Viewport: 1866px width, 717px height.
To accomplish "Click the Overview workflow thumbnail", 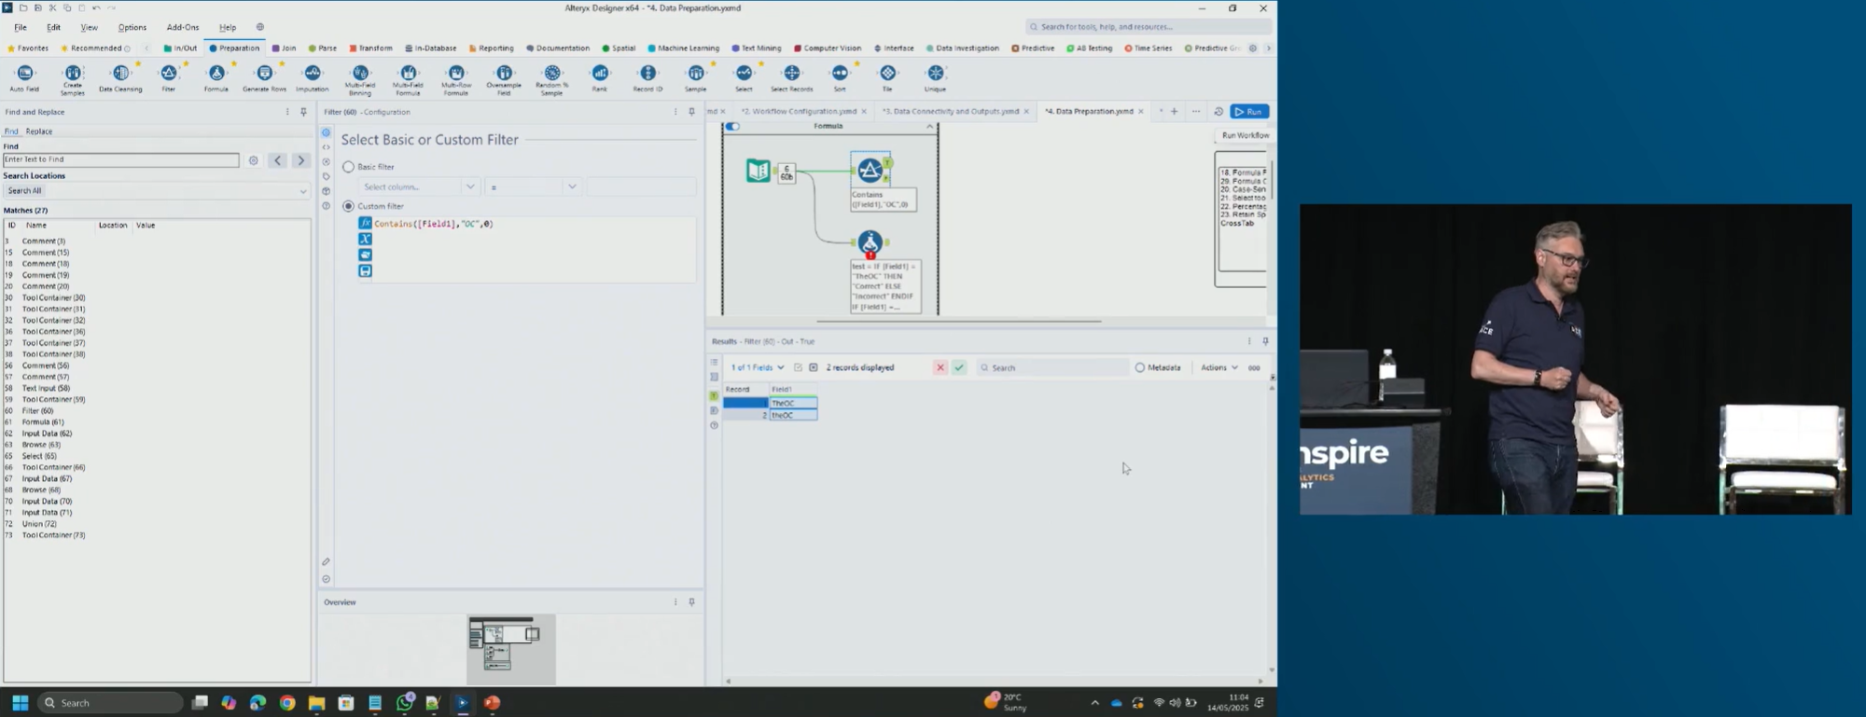I will tap(511, 649).
